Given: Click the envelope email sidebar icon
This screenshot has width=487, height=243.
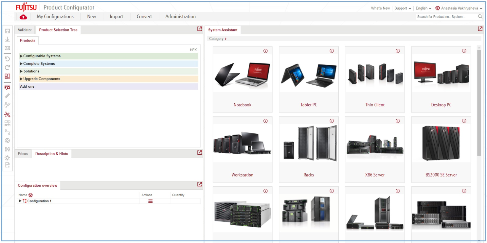Looking at the screenshot, I should [x=7, y=48].
